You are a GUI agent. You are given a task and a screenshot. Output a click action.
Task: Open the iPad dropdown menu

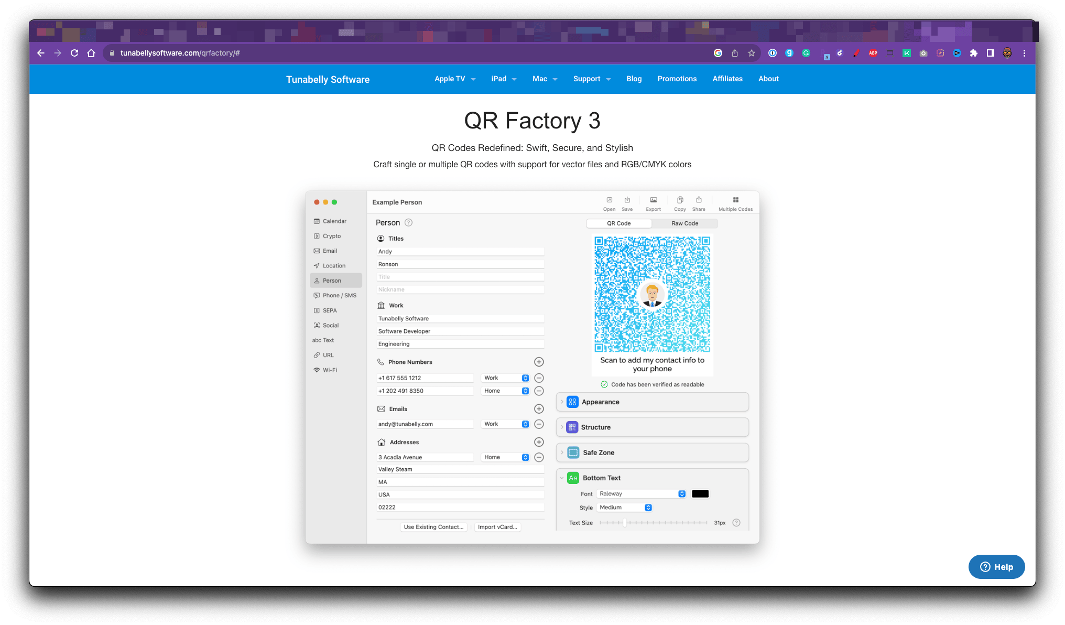(504, 79)
